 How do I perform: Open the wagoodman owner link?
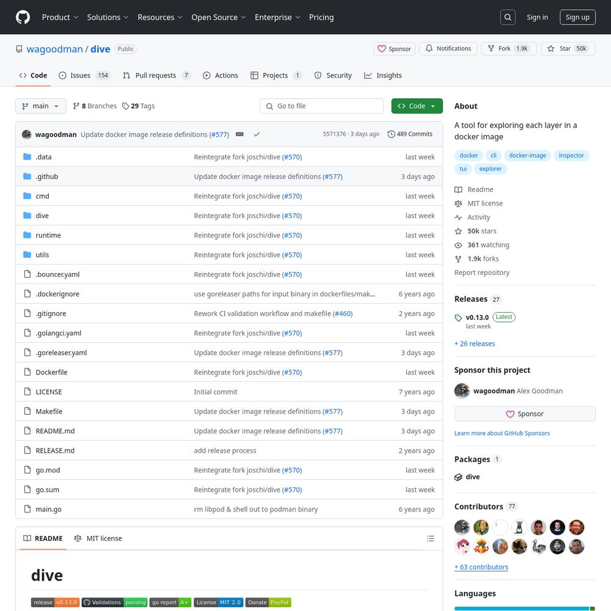click(54, 49)
